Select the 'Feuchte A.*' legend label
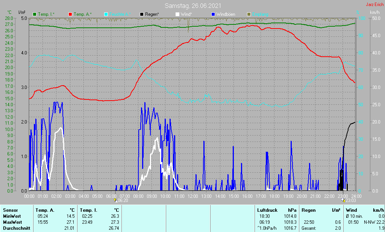 click(x=120, y=14)
